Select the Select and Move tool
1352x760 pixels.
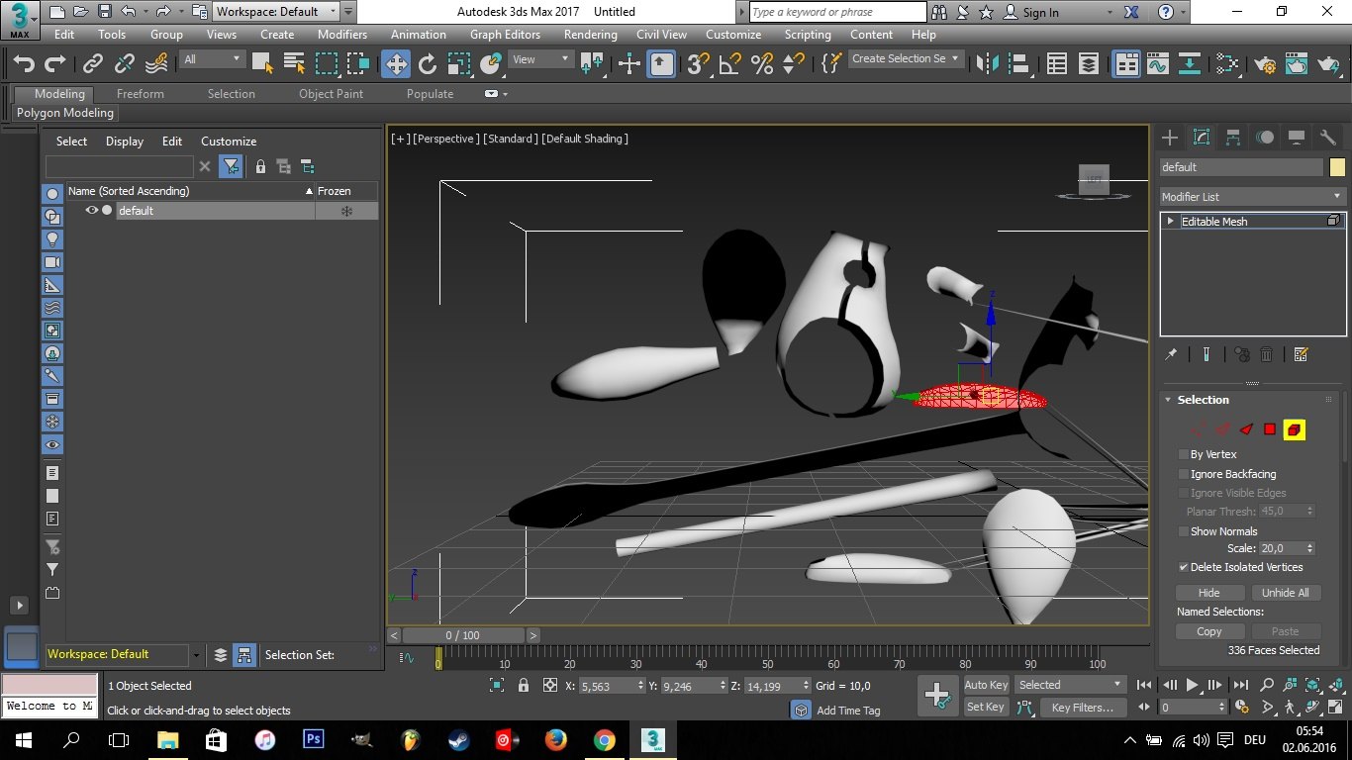coord(396,64)
